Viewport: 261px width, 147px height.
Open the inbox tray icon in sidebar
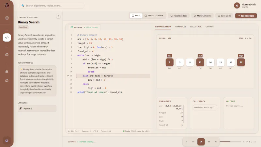pos(7,55)
